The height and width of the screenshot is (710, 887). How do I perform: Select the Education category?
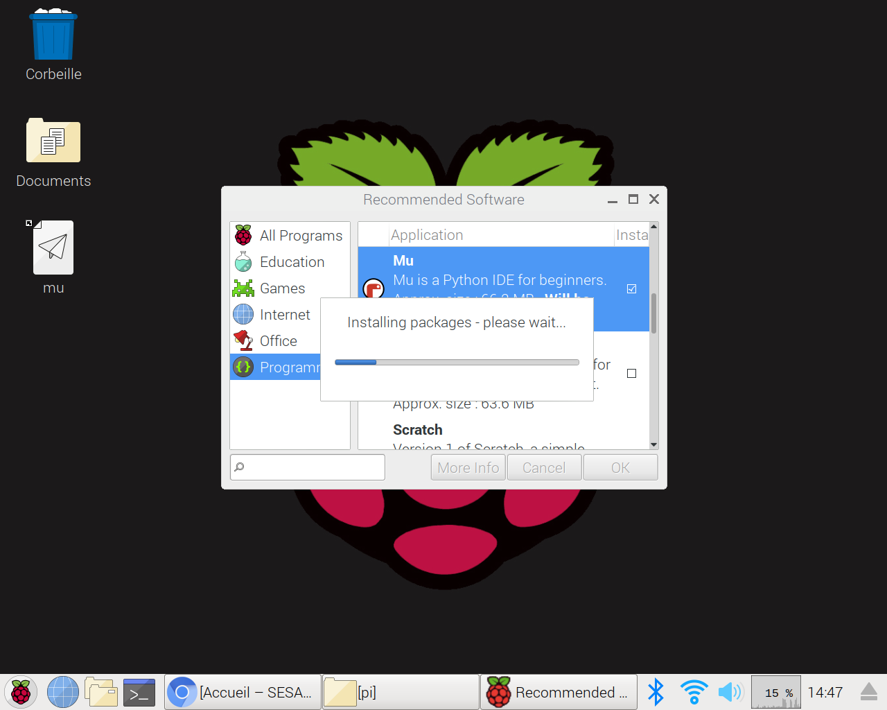pyautogui.click(x=290, y=262)
